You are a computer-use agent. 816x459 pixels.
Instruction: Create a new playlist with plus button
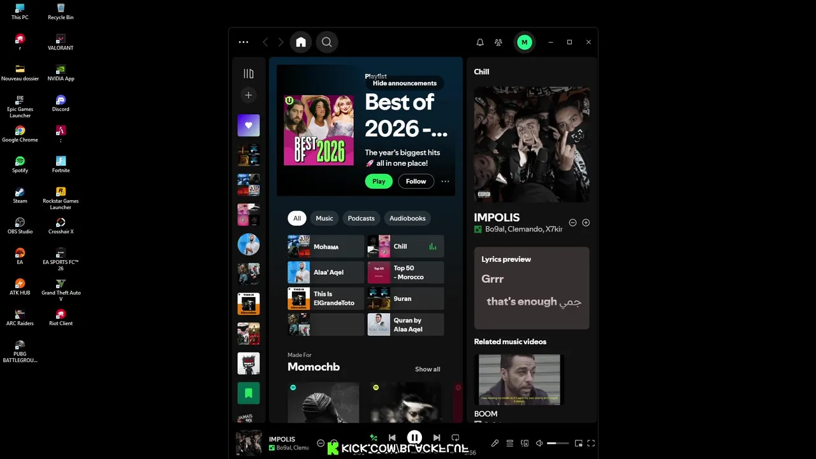[x=249, y=95]
